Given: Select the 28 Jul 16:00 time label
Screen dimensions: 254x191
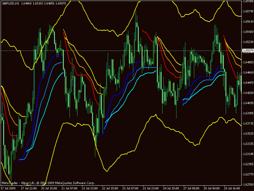Looking at the screenshot, I should (232, 189).
